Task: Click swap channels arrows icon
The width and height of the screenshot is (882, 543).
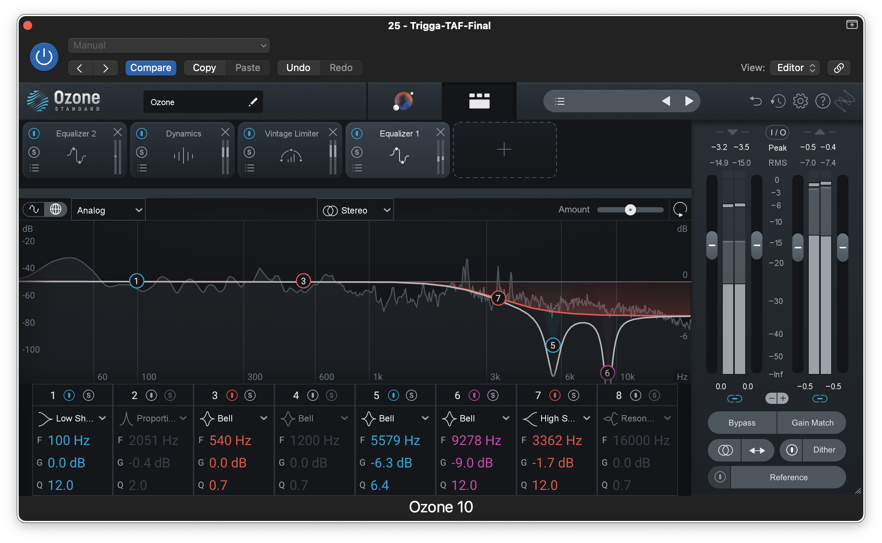Action: (757, 450)
